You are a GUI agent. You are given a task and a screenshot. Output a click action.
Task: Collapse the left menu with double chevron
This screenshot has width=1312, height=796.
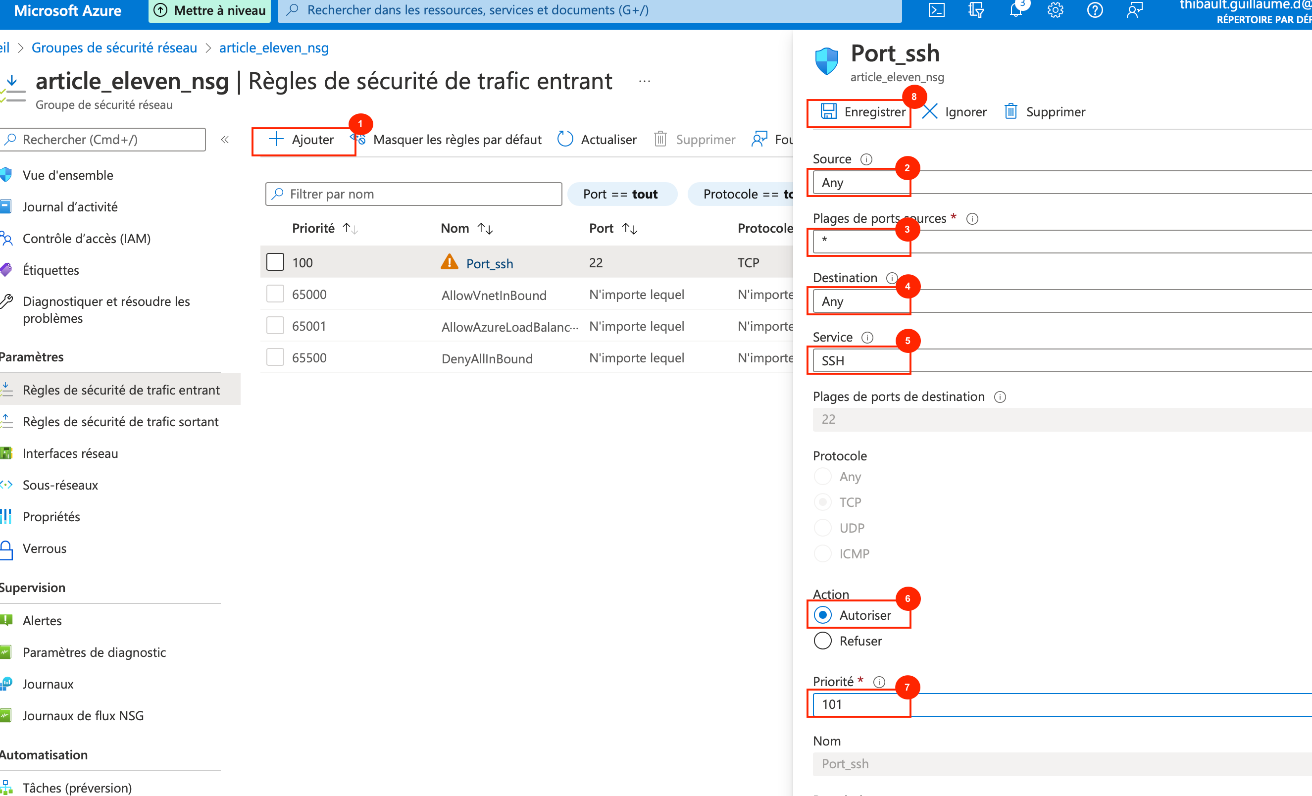pos(225,140)
